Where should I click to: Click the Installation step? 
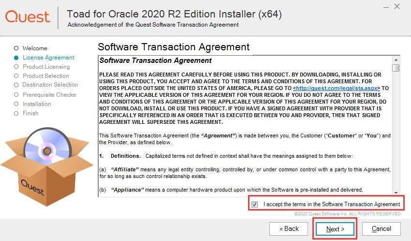[x=36, y=104]
